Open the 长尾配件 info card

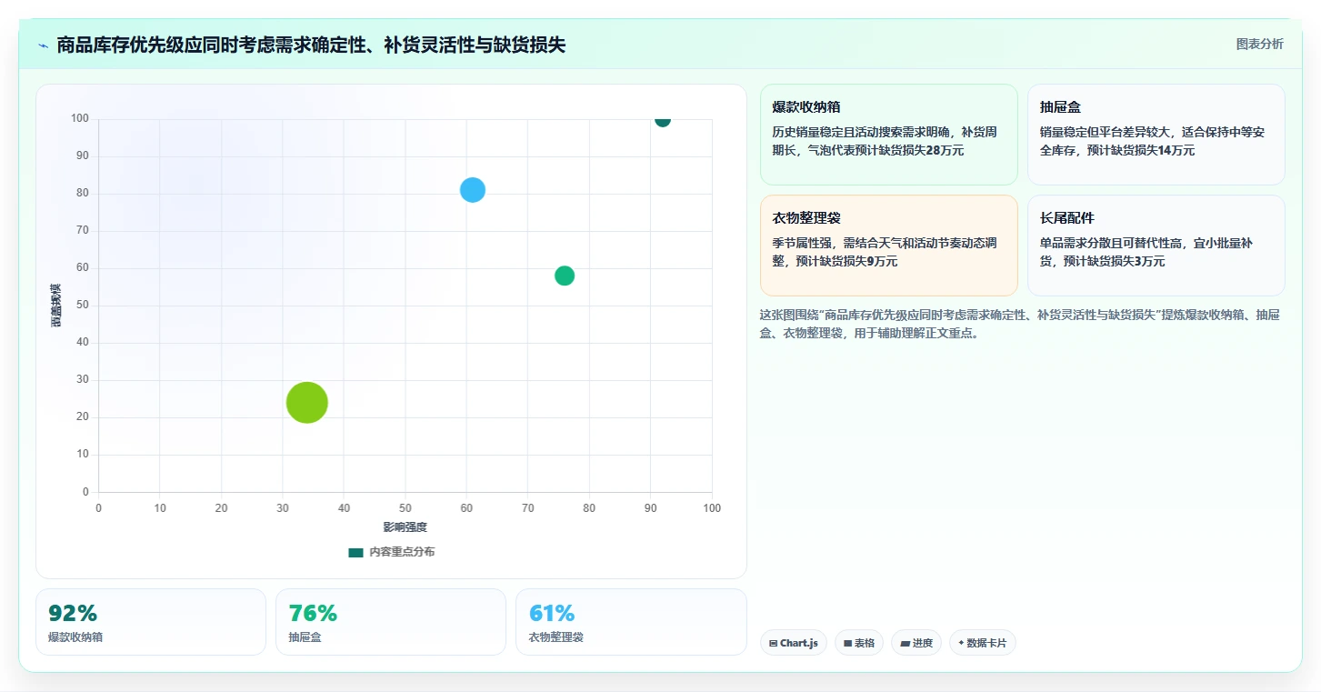click(1156, 246)
